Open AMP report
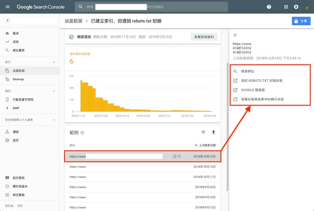Viewport: 314px width, 211px height. [x=30, y=108]
